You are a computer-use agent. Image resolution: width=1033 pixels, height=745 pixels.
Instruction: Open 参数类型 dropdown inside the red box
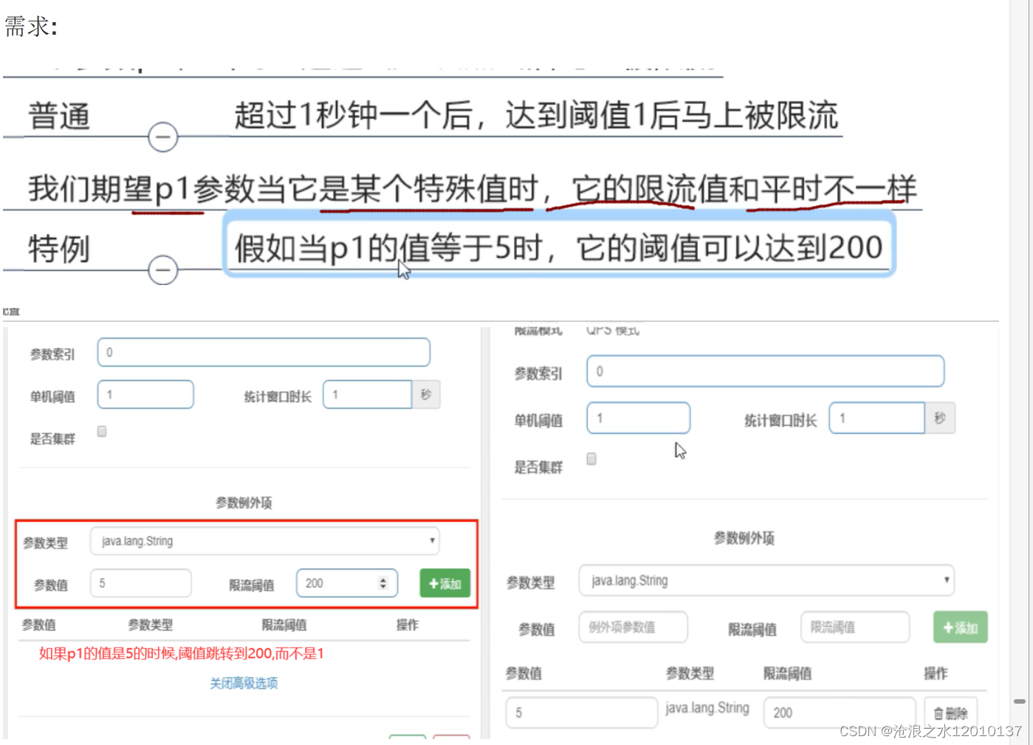pos(265,540)
